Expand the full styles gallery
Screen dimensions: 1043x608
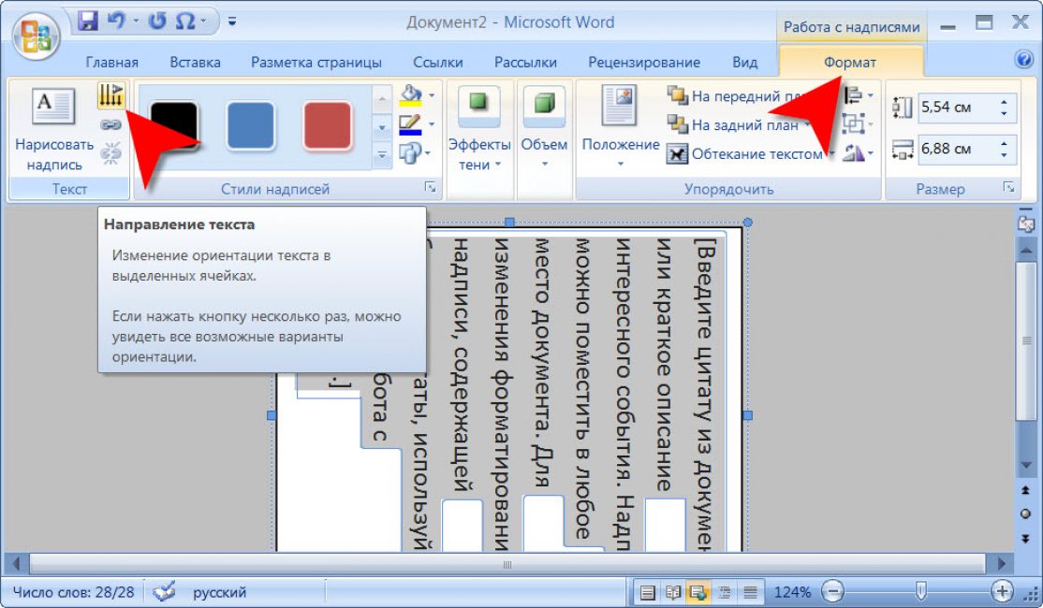click(382, 155)
